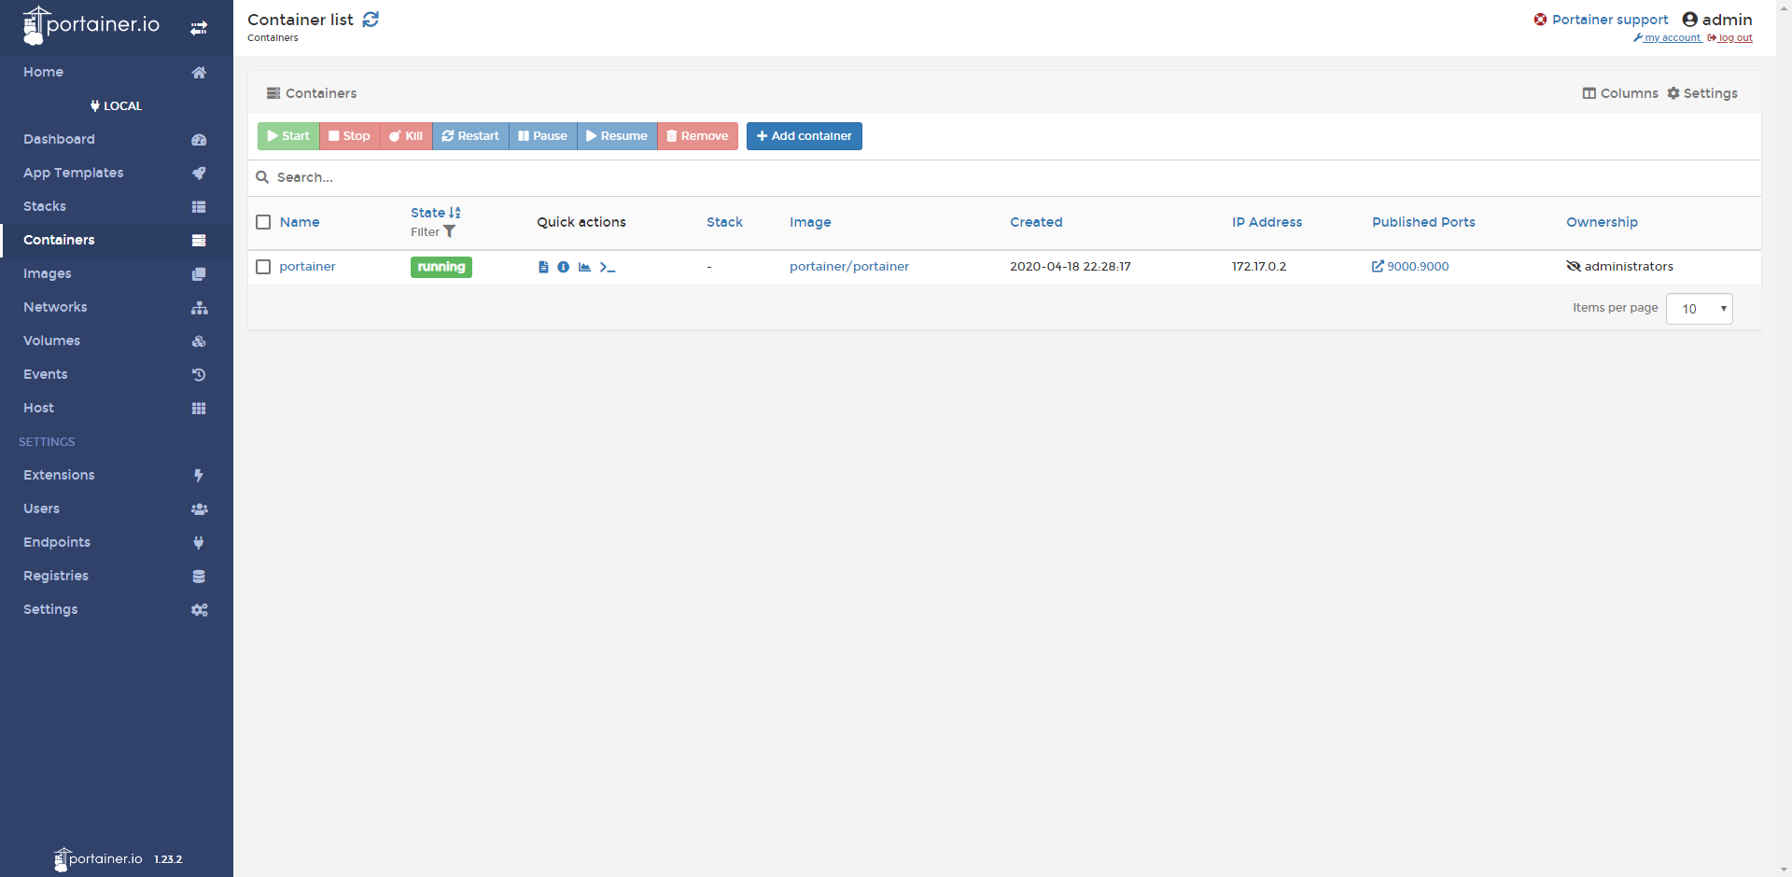Screen dimensions: 1792x877
Task: Sort by the IP Address column header
Action: click(x=1267, y=222)
